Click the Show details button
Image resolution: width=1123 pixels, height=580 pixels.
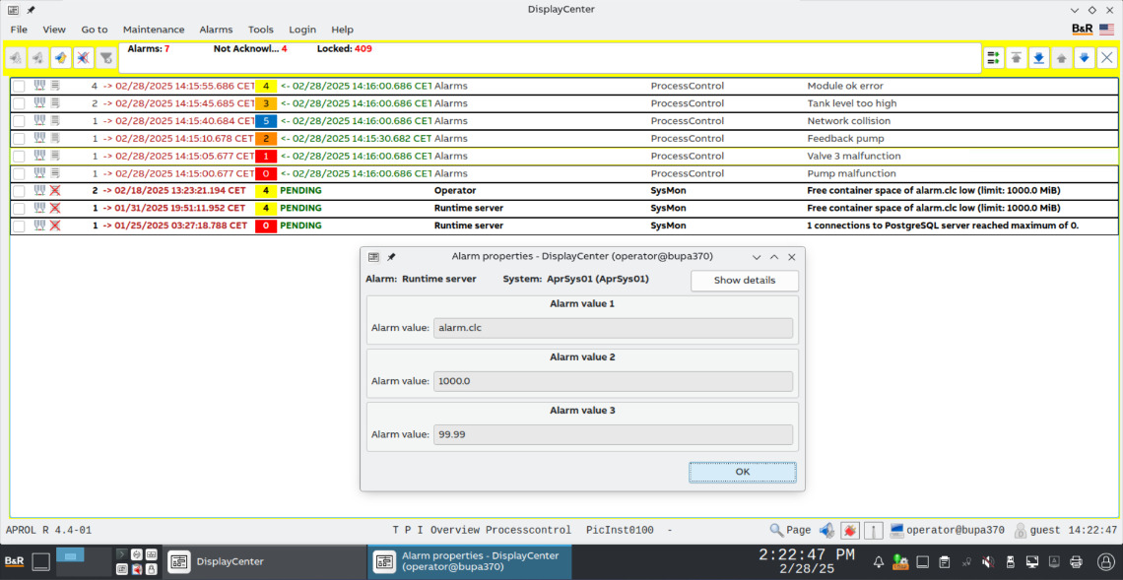pyautogui.click(x=744, y=281)
